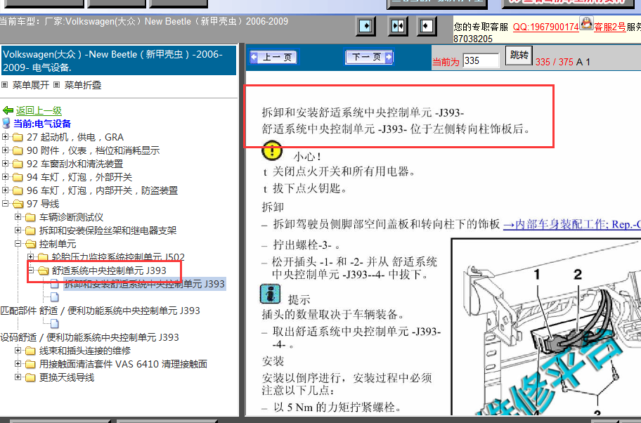Select 舒适系统中央控制单元 J393 tree folder
641x423 pixels.
(x=109, y=271)
